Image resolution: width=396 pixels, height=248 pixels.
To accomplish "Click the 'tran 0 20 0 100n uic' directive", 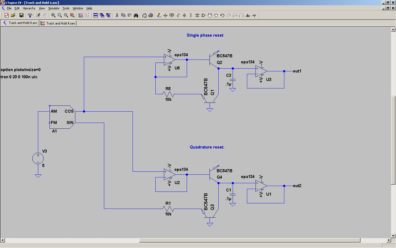I will pyautogui.click(x=19, y=77).
